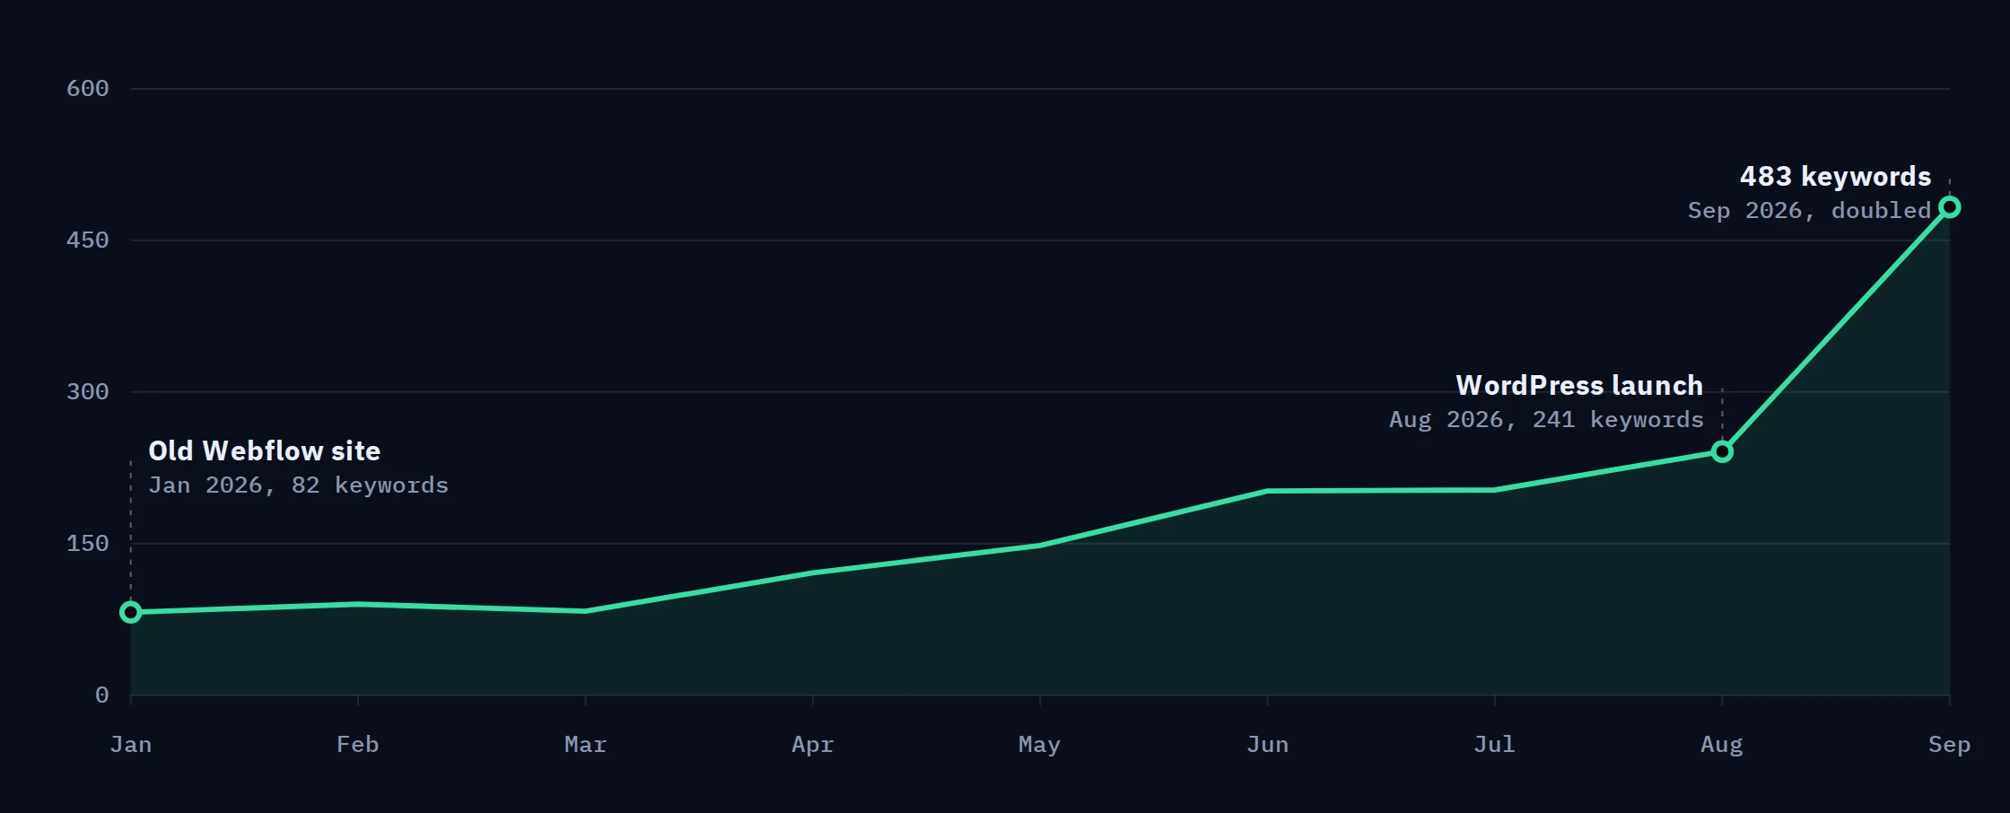The height and width of the screenshot is (813, 2010).
Task: Click the Jun x-axis label
Action: coord(1267,745)
